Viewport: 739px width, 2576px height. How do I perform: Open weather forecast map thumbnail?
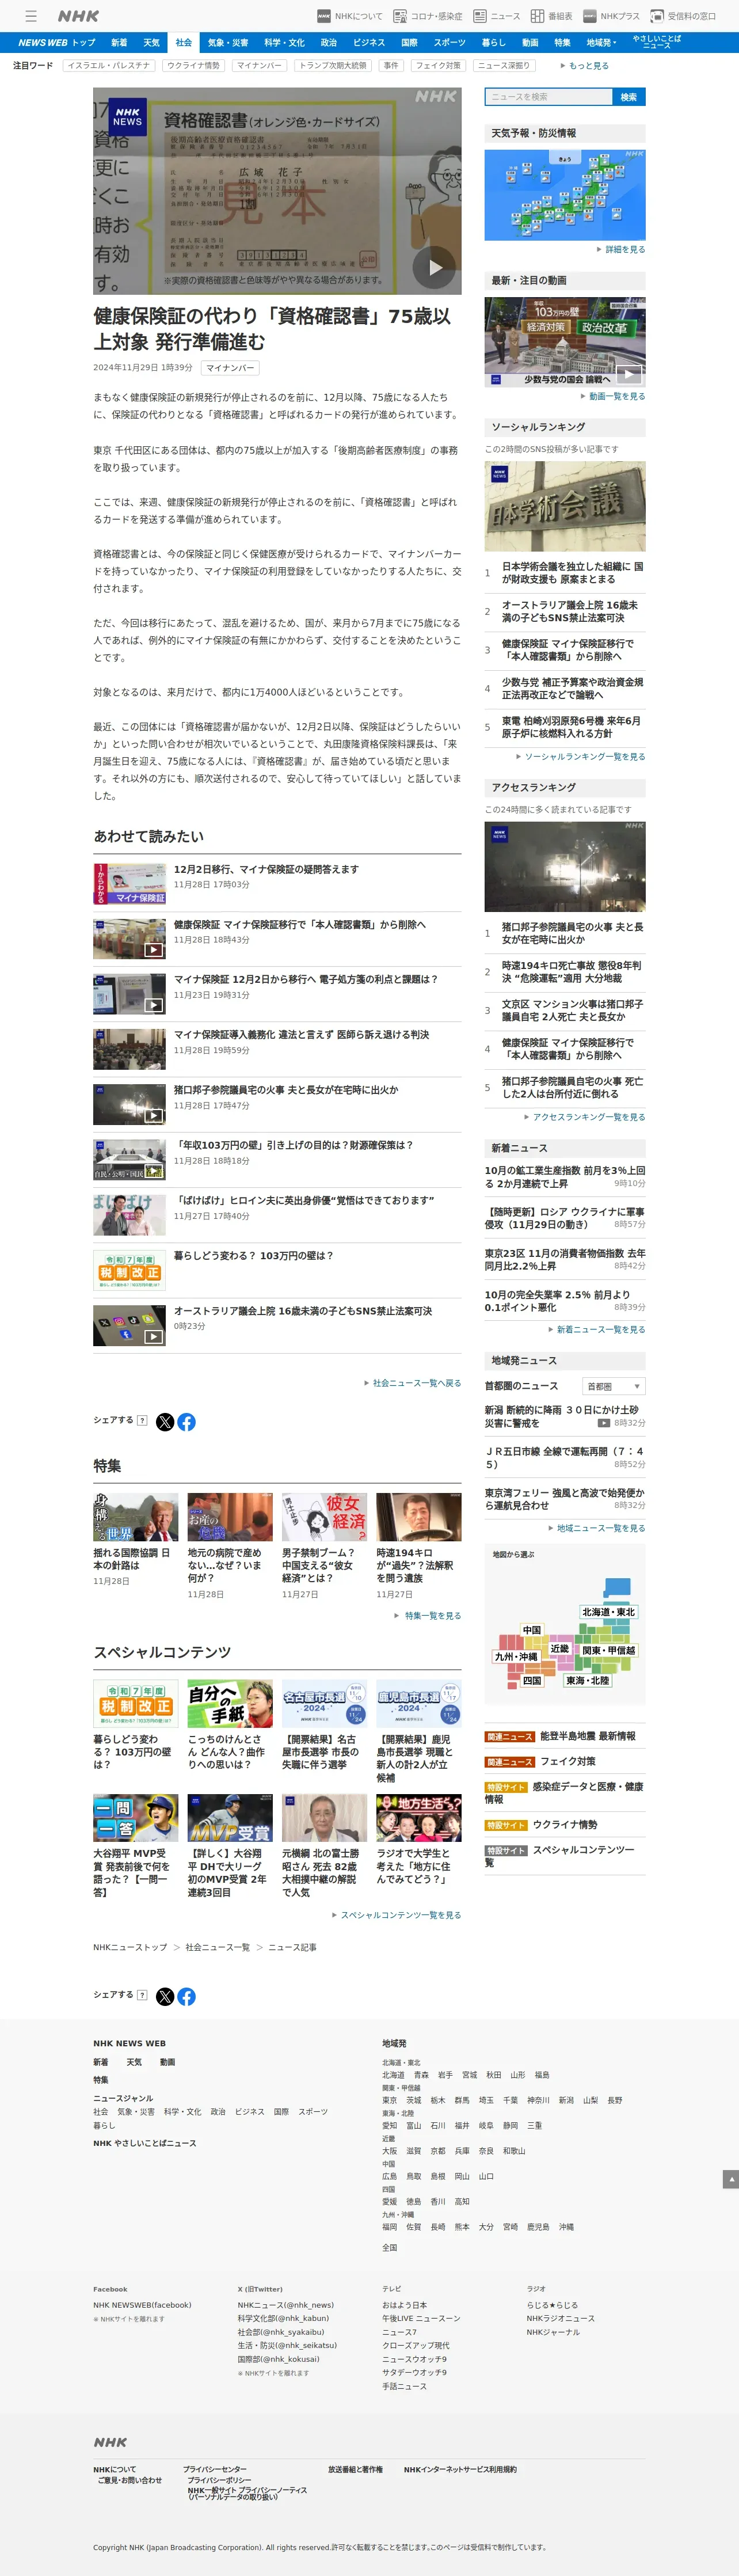[565, 195]
